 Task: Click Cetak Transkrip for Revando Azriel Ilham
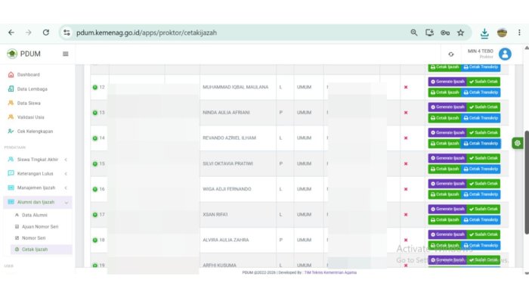click(481, 144)
